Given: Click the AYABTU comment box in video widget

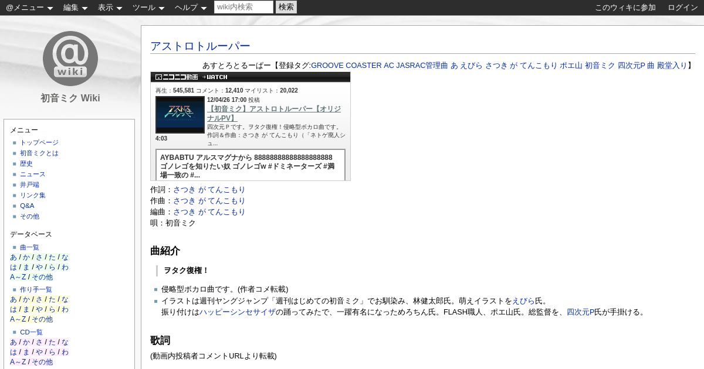Looking at the screenshot, I should [251, 165].
